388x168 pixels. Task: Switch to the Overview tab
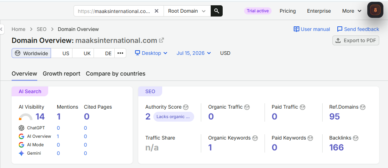(x=24, y=73)
